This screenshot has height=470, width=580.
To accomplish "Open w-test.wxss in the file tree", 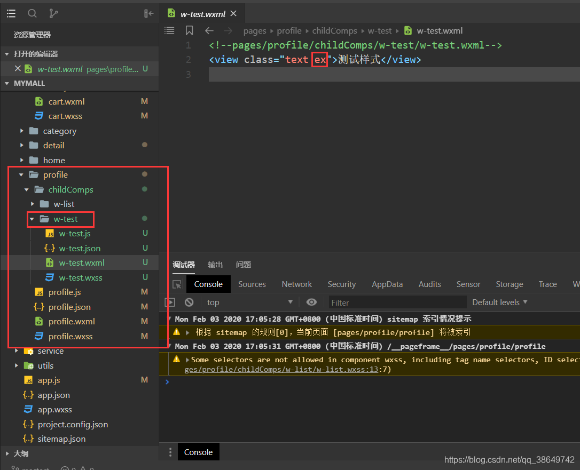I will point(80,277).
